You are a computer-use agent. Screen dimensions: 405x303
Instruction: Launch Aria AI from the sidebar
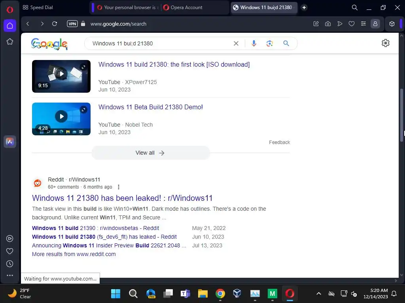[10, 142]
